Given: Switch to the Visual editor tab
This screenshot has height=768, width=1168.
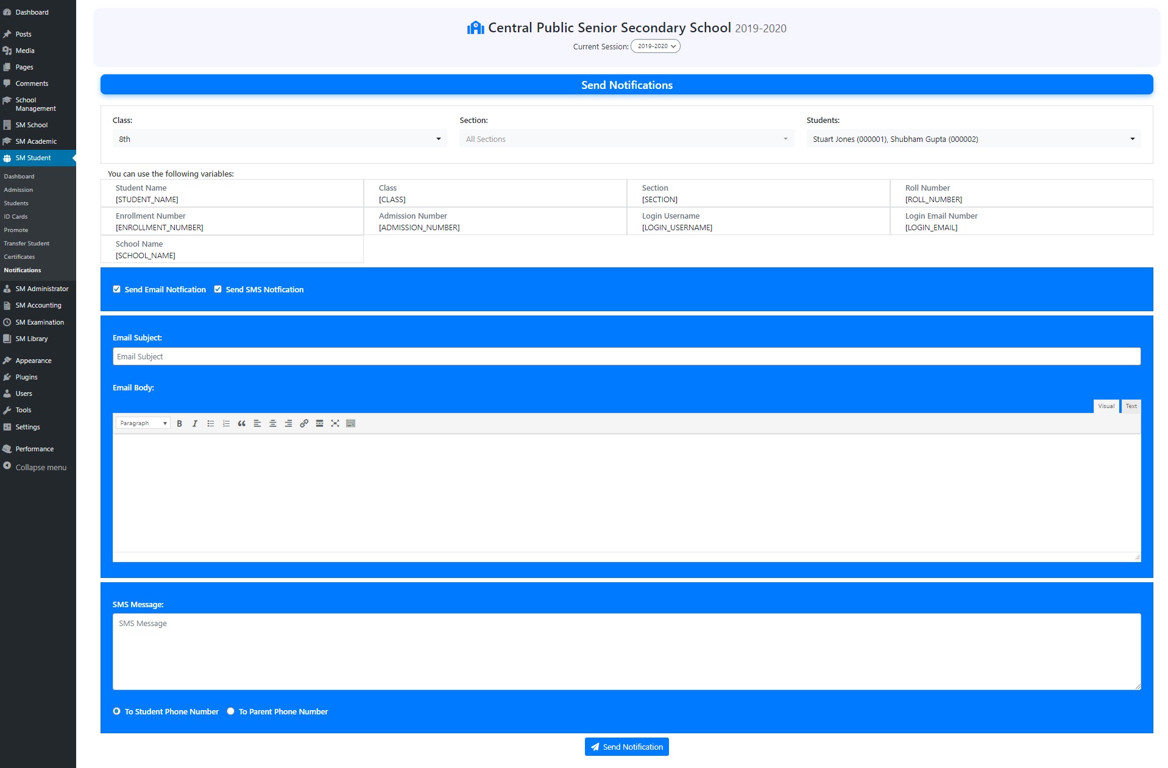Looking at the screenshot, I should pos(1106,406).
